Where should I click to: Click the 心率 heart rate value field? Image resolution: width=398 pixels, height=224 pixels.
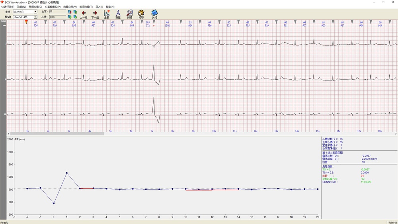(57, 12)
